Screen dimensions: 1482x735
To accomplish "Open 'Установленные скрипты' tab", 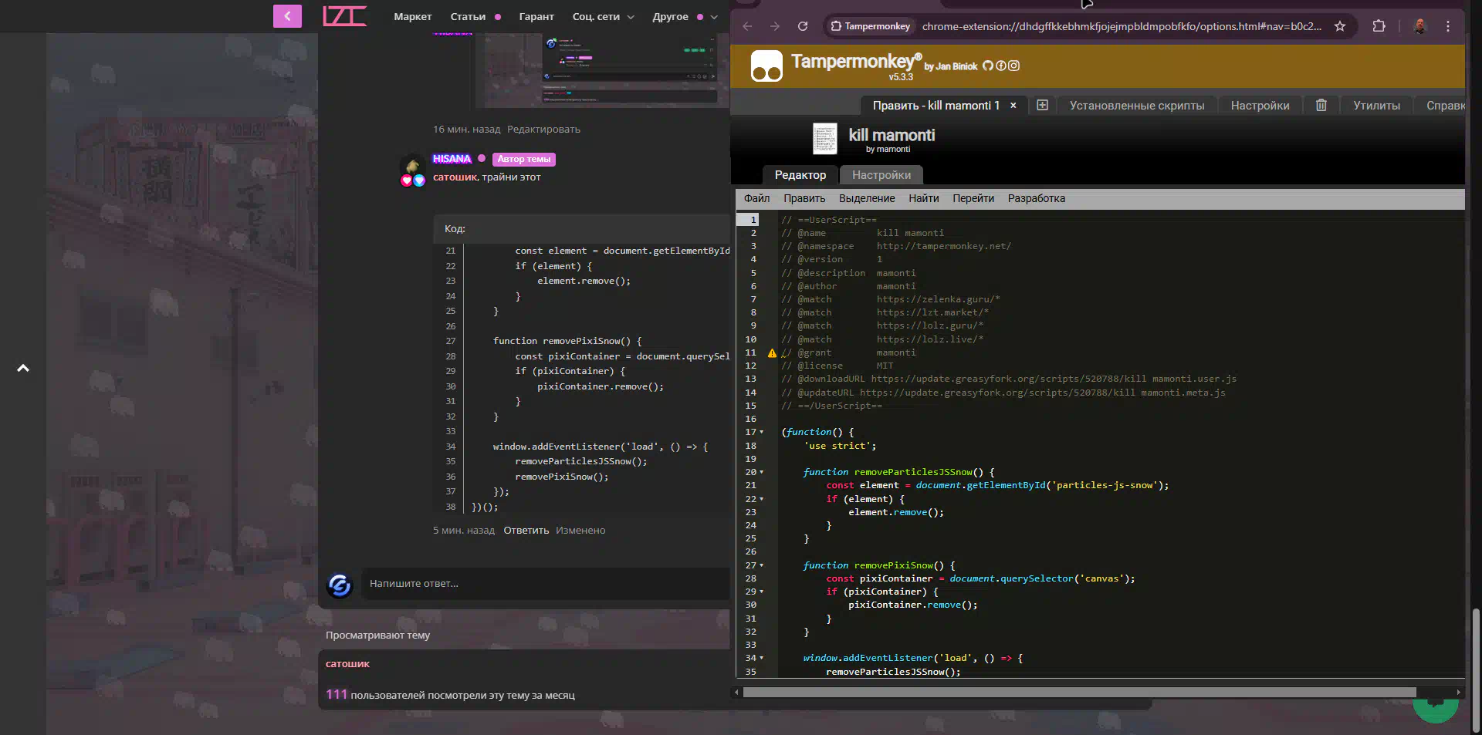I will 1137,106.
